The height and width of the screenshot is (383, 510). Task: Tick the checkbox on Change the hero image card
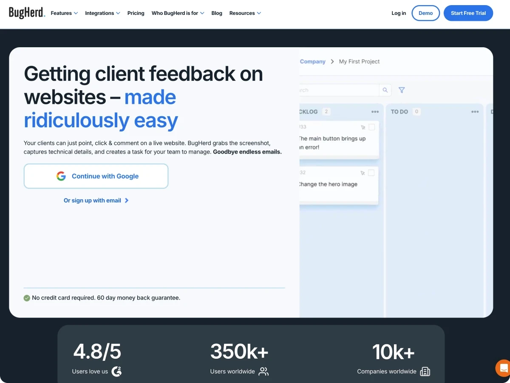(371, 173)
